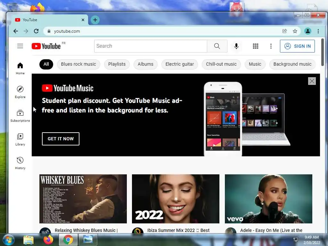Screen dimensions: 328x246
Task: Close the YouTube tab
Action: pos(83,20)
